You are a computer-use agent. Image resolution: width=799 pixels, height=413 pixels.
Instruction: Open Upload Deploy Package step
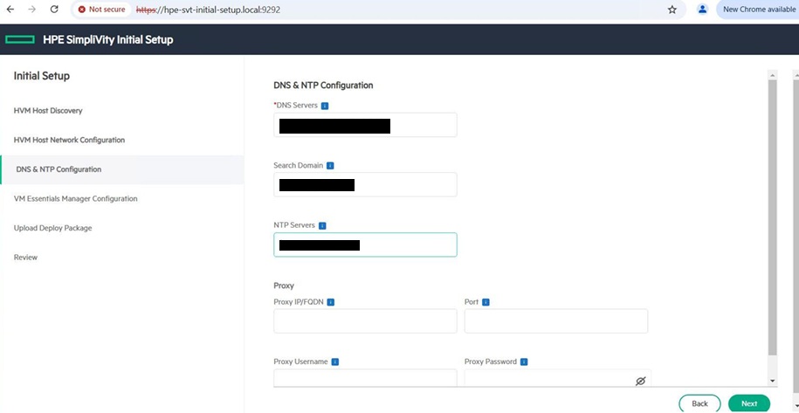(53, 228)
